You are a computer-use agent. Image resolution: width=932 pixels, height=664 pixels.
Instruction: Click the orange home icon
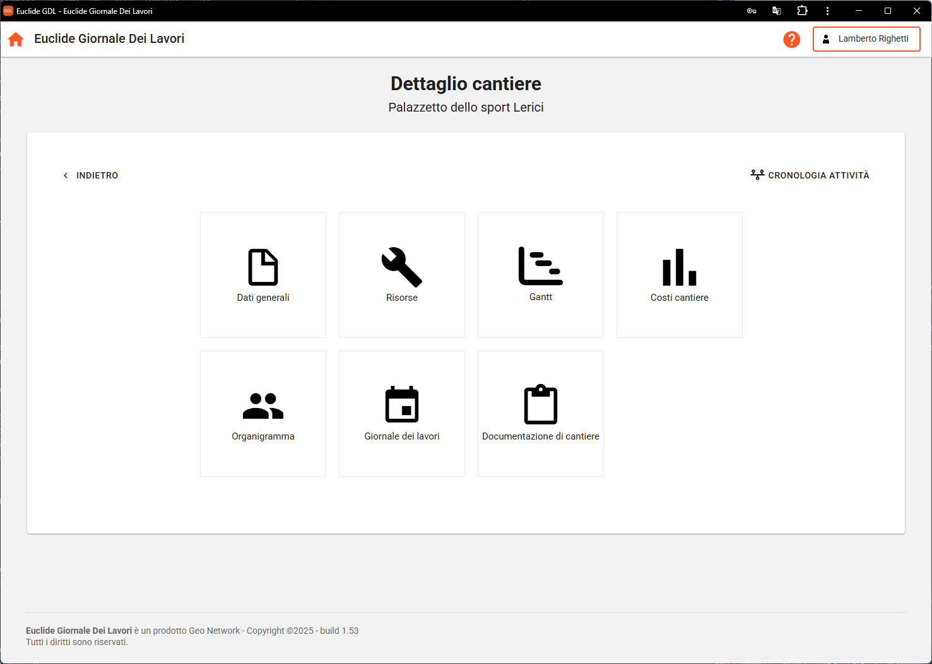coord(16,39)
